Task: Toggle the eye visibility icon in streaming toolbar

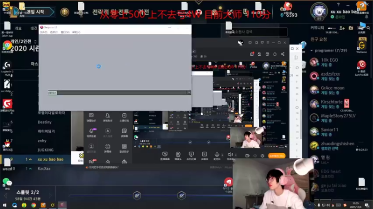Action: 255,156
